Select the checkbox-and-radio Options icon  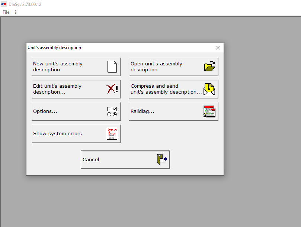click(x=112, y=111)
